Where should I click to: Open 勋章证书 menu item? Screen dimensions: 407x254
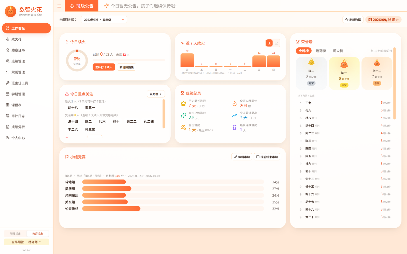pyautogui.click(x=26, y=50)
